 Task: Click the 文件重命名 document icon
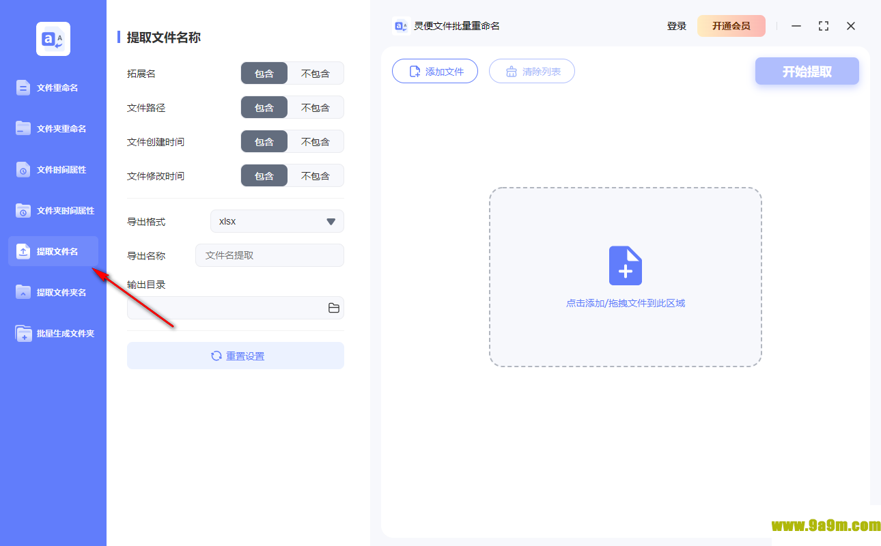coord(23,87)
